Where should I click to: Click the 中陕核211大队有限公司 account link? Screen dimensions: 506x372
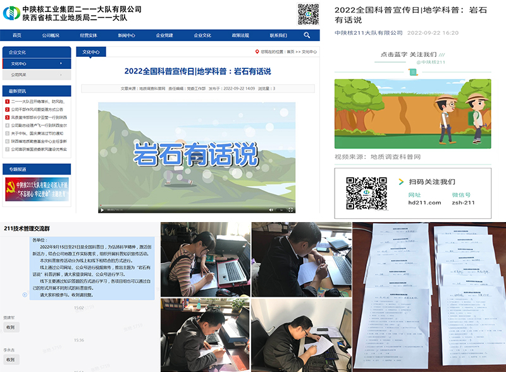(368, 32)
